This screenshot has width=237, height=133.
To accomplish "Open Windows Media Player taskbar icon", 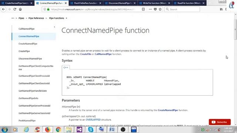I will click(15, 130).
